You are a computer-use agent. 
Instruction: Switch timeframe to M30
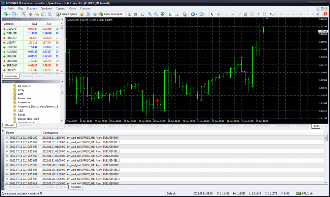(x=301, y=14)
